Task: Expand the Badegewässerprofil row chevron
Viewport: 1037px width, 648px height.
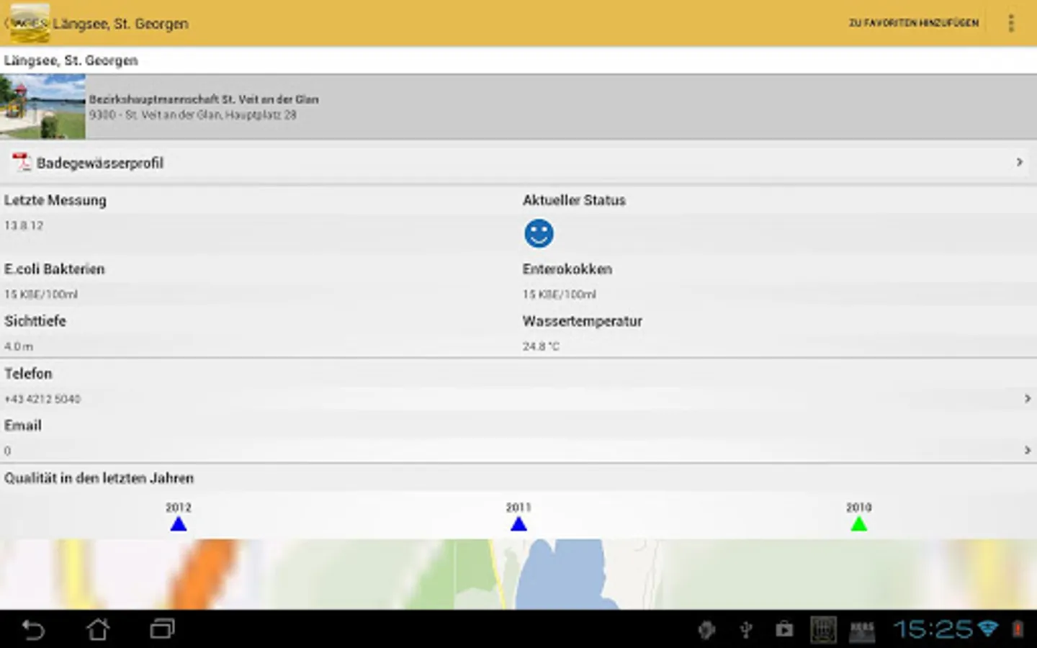Action: (1020, 163)
